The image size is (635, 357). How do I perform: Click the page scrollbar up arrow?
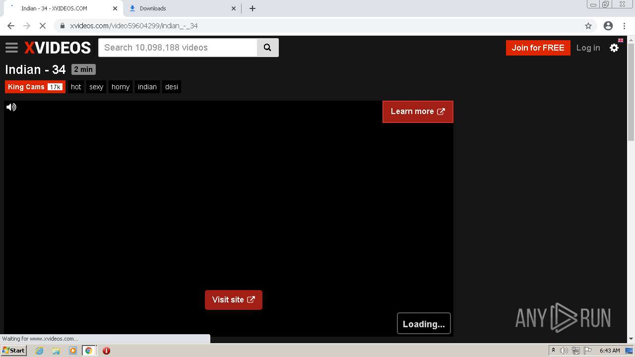631,39
